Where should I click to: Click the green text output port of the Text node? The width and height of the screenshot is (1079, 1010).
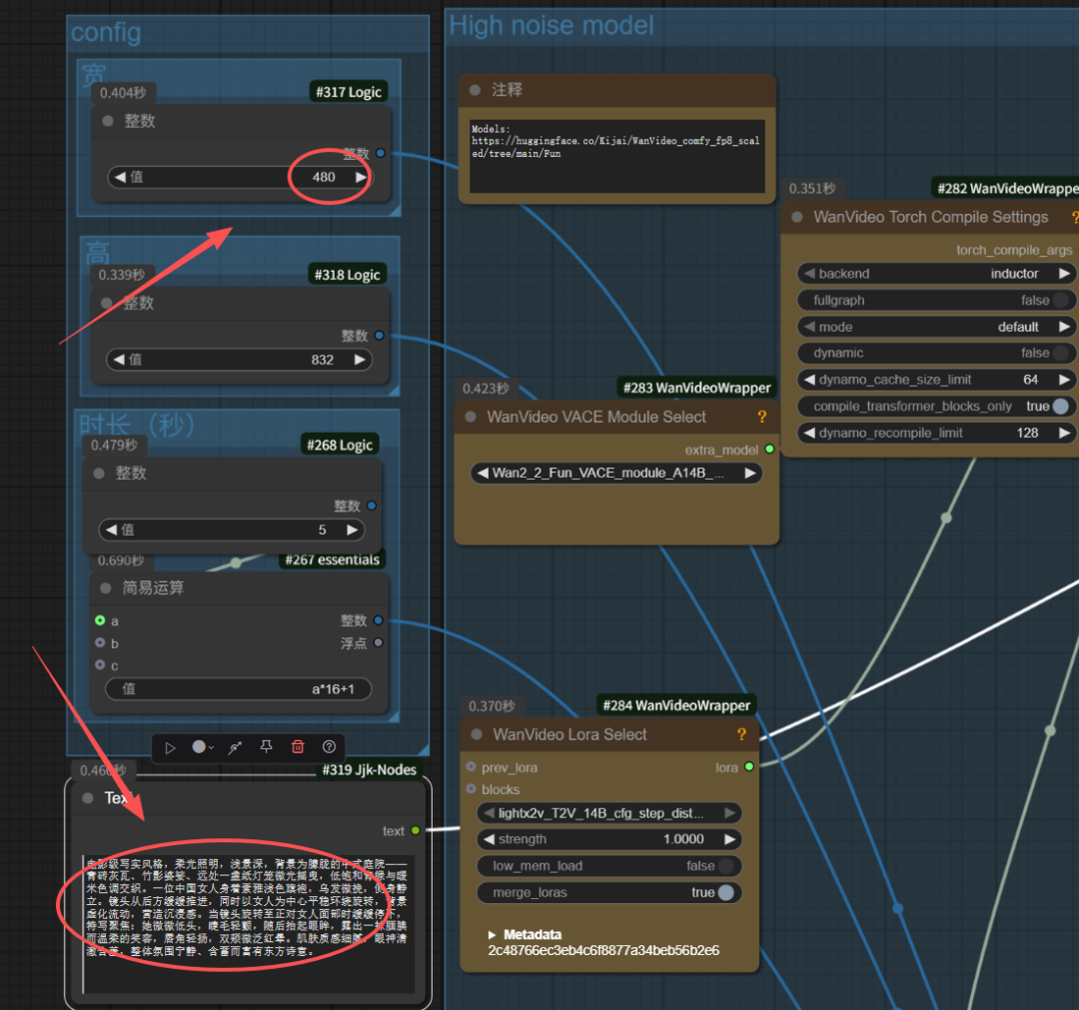click(x=415, y=830)
